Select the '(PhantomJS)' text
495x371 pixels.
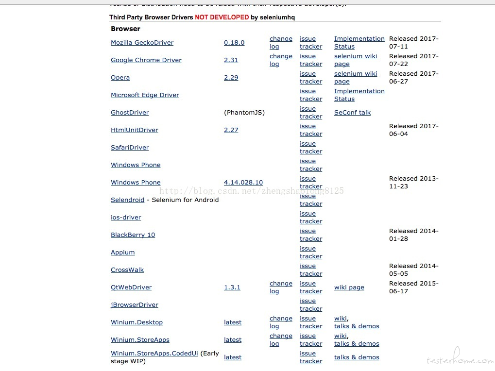coord(244,113)
